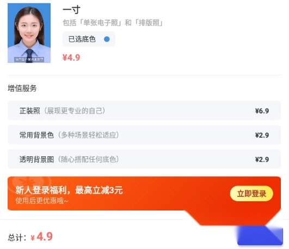Click the 新人登录福利 promotional banner headline
289x249 pixels.
(69, 190)
